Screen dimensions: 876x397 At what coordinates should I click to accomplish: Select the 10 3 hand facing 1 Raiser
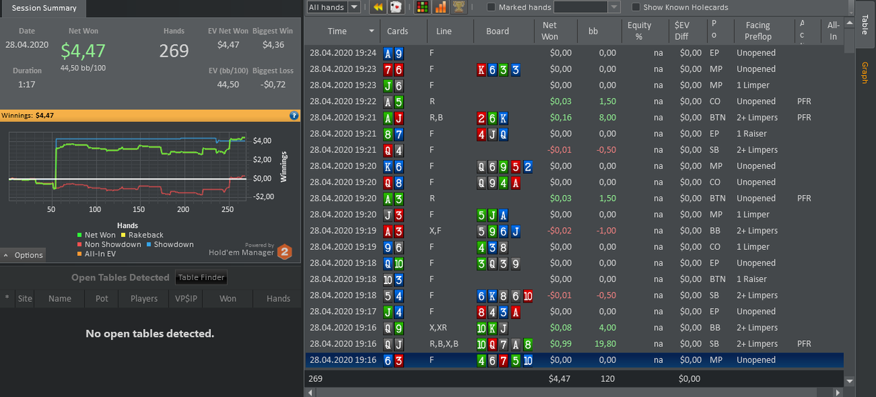tap(574, 279)
